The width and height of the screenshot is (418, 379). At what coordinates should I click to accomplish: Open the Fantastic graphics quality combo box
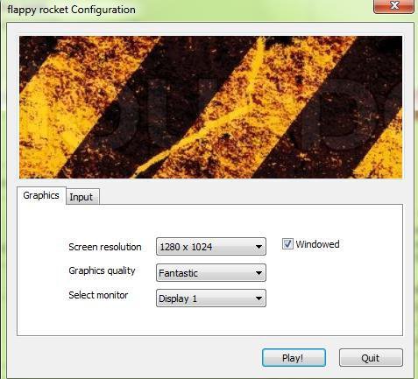[211, 273]
